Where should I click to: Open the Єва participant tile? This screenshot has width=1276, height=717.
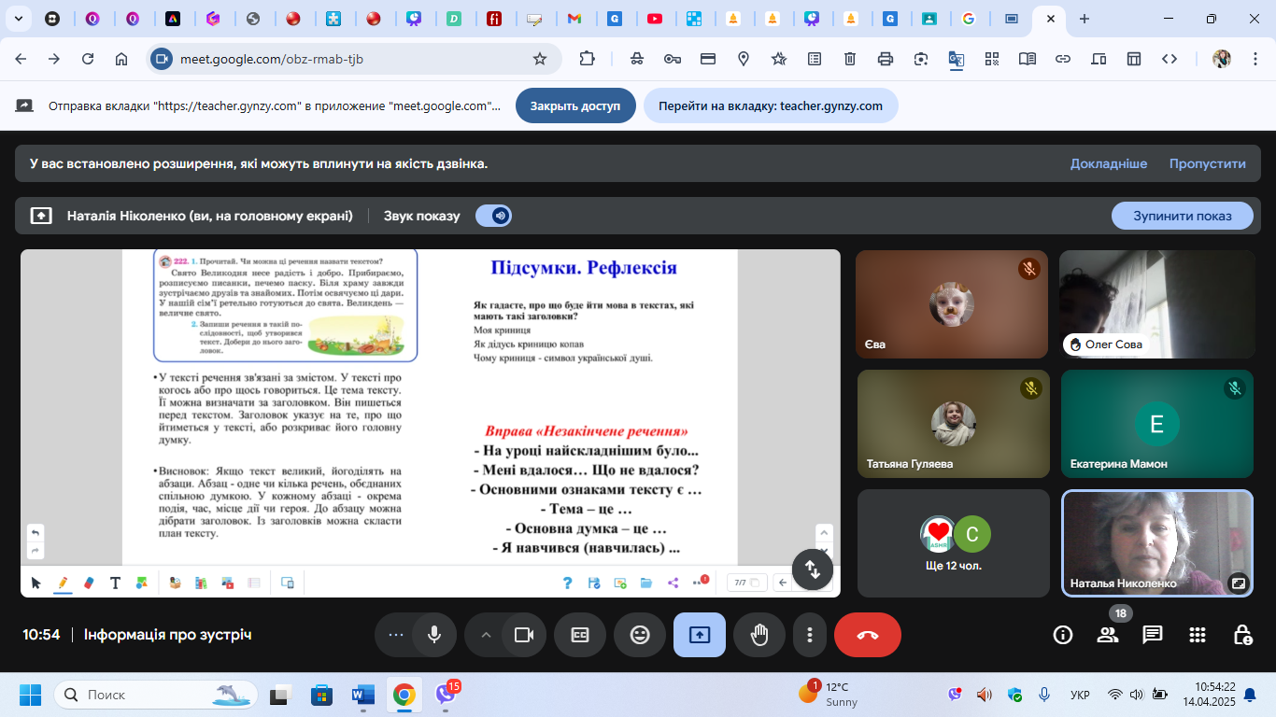[x=952, y=304]
